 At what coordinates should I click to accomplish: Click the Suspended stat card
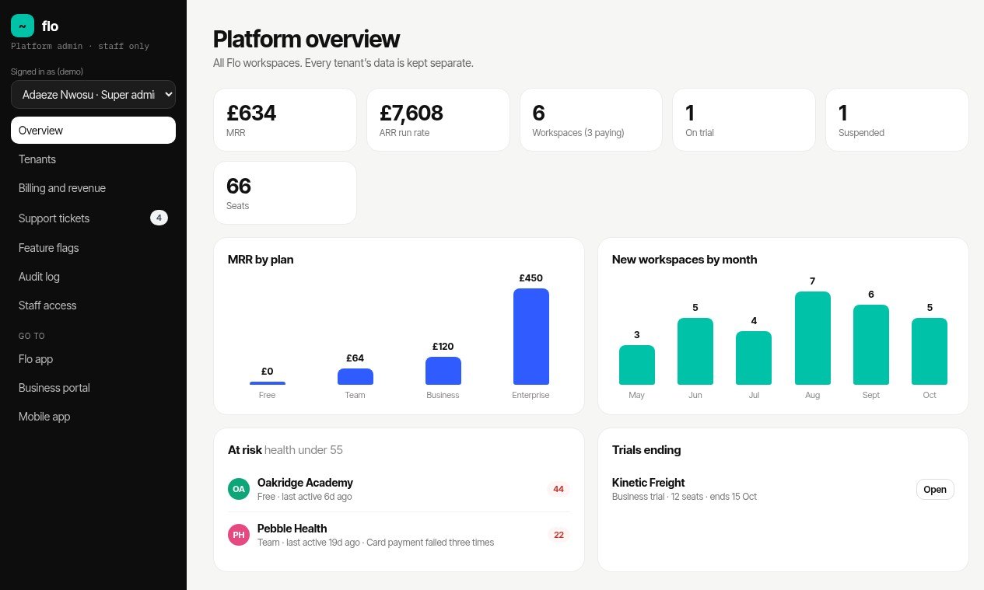click(x=897, y=120)
